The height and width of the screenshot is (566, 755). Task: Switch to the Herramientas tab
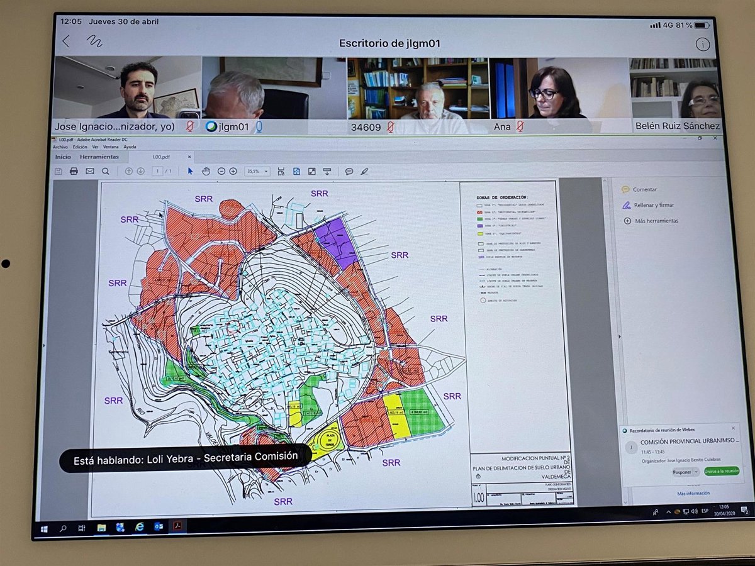click(99, 157)
